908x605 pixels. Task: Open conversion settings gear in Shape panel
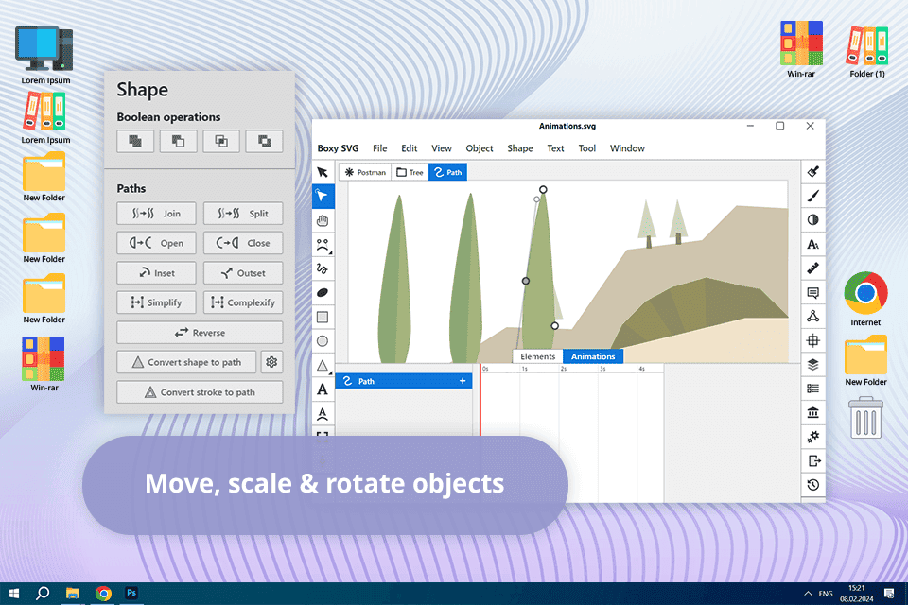click(271, 362)
